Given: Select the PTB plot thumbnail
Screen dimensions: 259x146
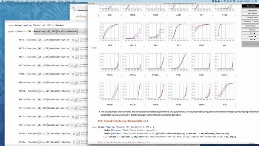Looking at the screenshot, I should pyautogui.click(x=225, y=91).
